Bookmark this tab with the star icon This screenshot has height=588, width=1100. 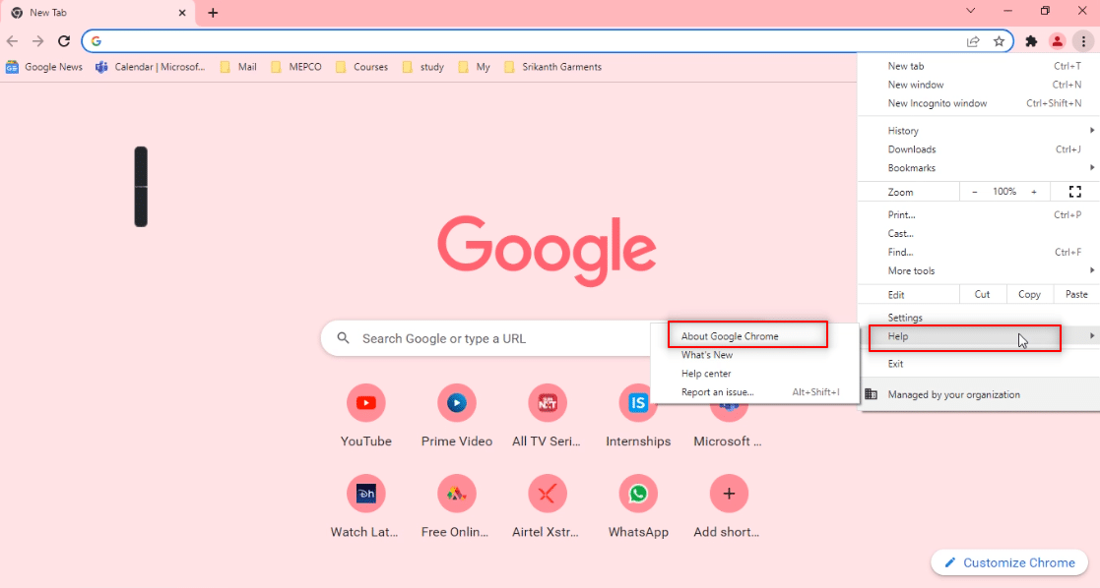pyautogui.click(x=999, y=41)
